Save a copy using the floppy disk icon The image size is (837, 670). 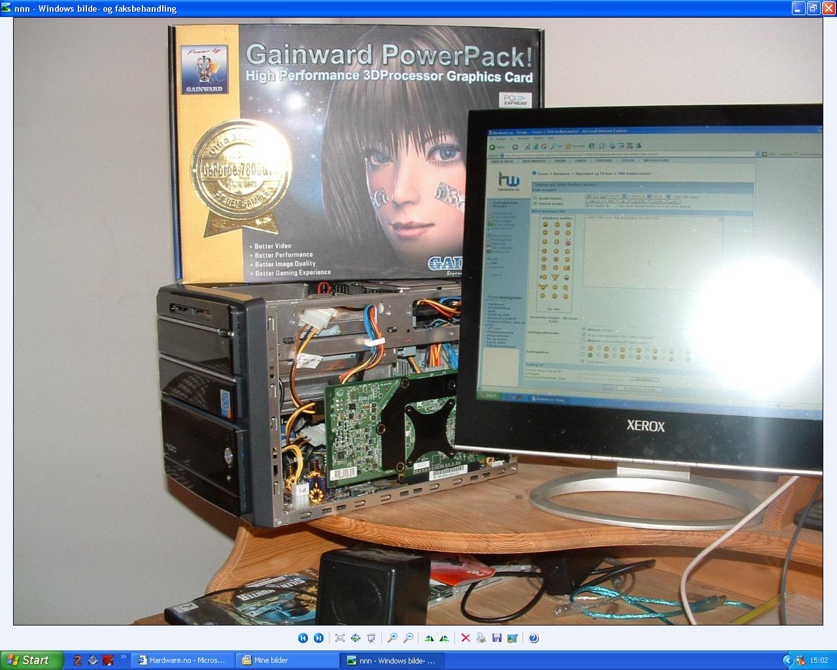click(497, 638)
